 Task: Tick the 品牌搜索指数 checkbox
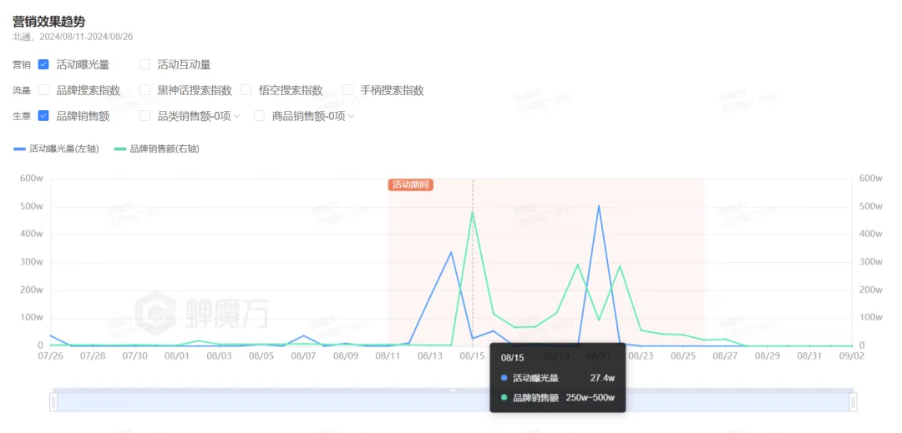[43, 90]
